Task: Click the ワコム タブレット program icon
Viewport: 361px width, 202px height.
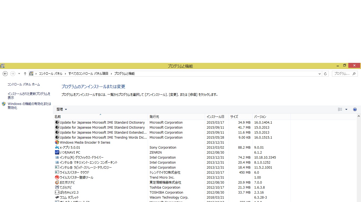Action: tap(57, 197)
